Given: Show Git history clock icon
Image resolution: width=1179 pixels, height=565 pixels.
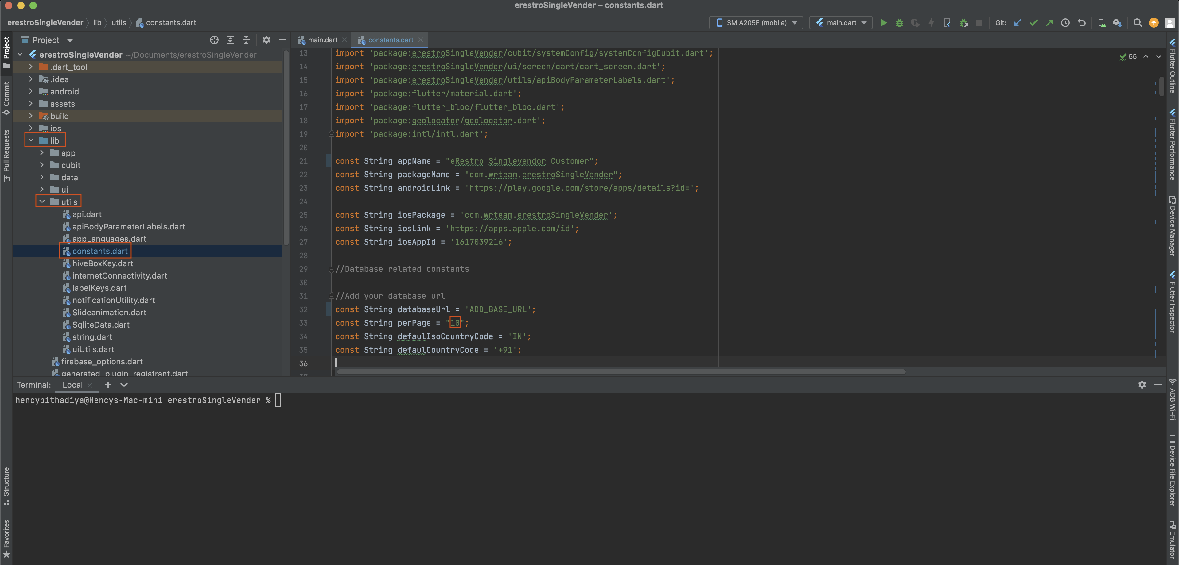Looking at the screenshot, I should click(1065, 23).
